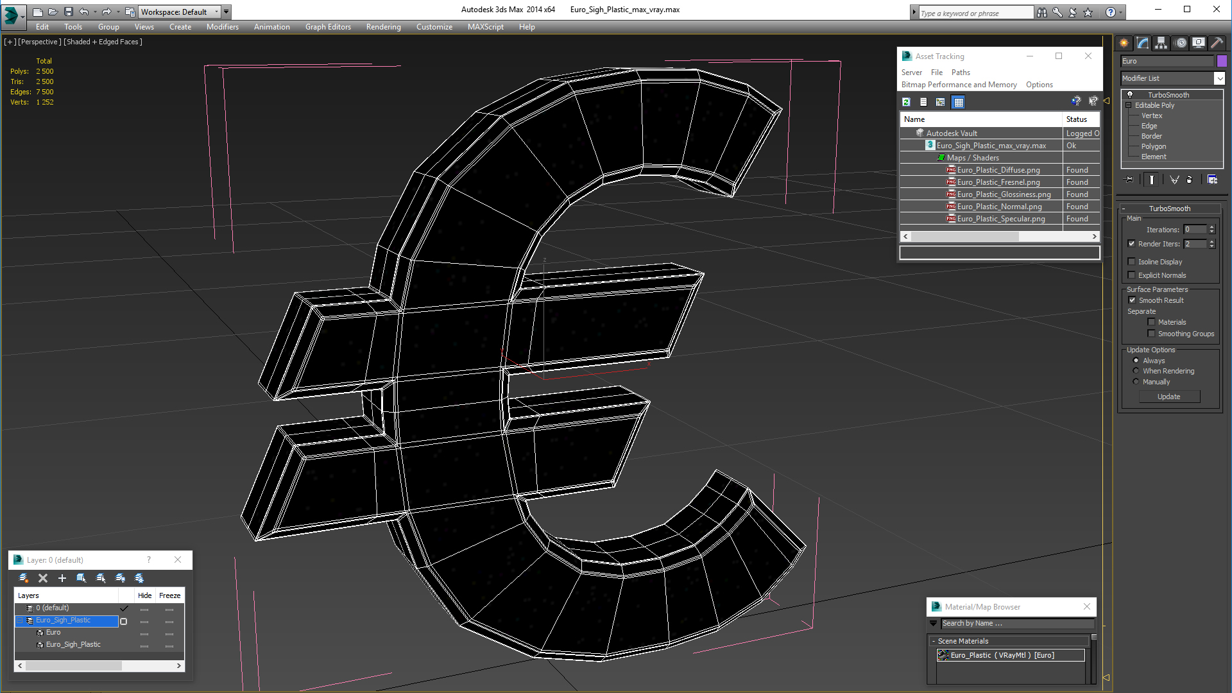Image resolution: width=1232 pixels, height=693 pixels.
Task: Toggle Smooth Result checkbox
Action: pyautogui.click(x=1133, y=300)
